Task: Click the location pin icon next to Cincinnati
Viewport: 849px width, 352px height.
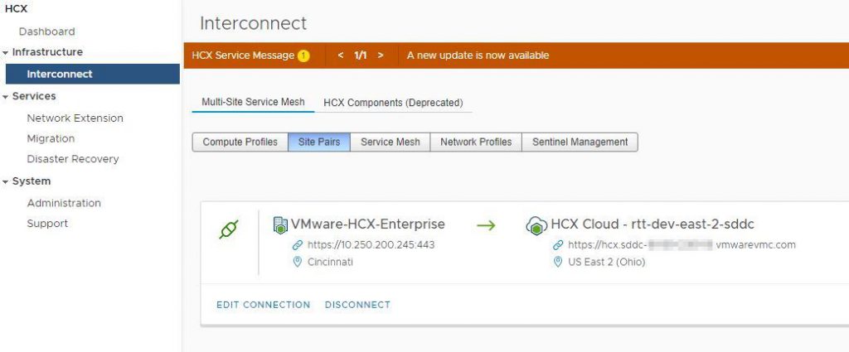Action: [298, 262]
